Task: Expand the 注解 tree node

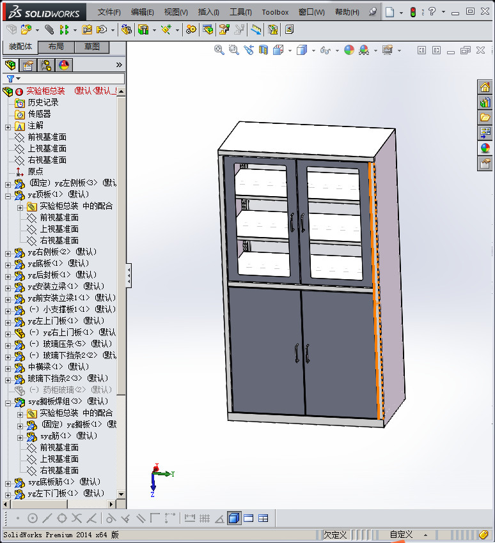Action: (8, 127)
